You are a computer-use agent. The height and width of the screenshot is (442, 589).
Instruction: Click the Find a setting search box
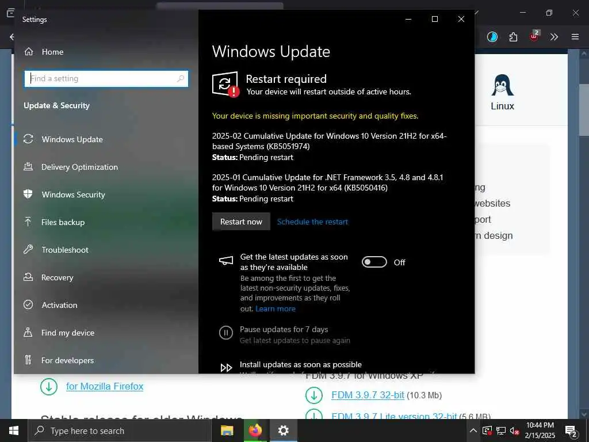[x=106, y=78]
